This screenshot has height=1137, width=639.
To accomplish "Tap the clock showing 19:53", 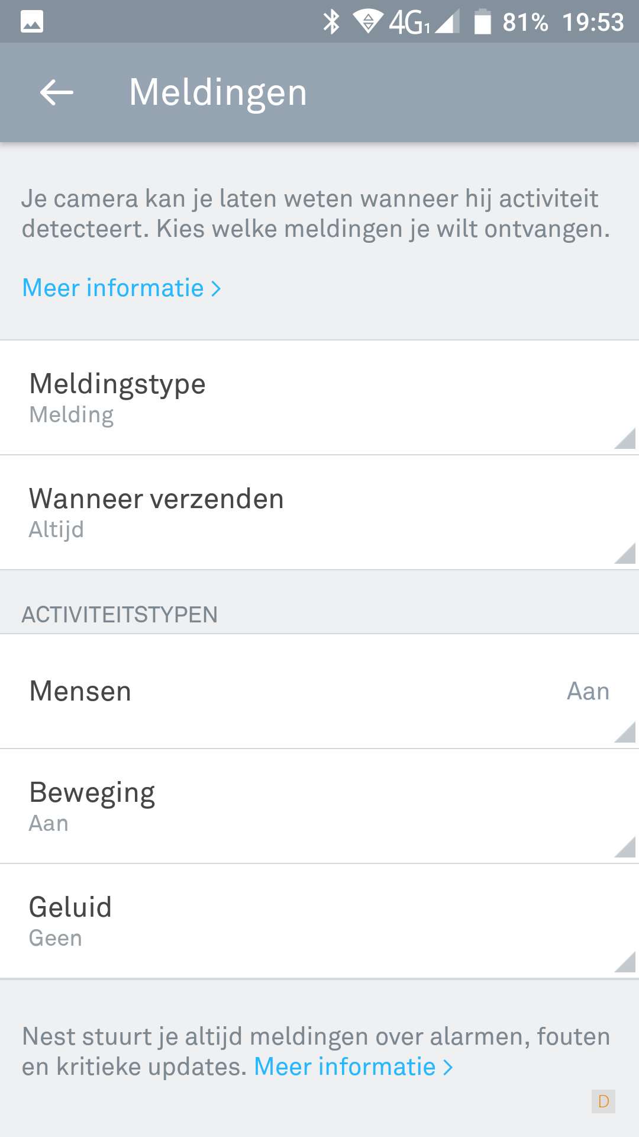I will tap(593, 23).
